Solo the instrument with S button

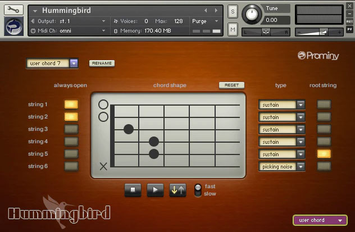[233, 12]
